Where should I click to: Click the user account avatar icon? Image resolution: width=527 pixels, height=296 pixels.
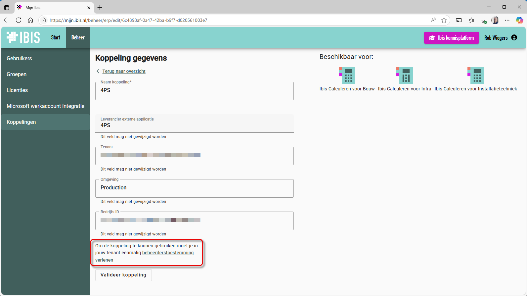pyautogui.click(x=514, y=38)
